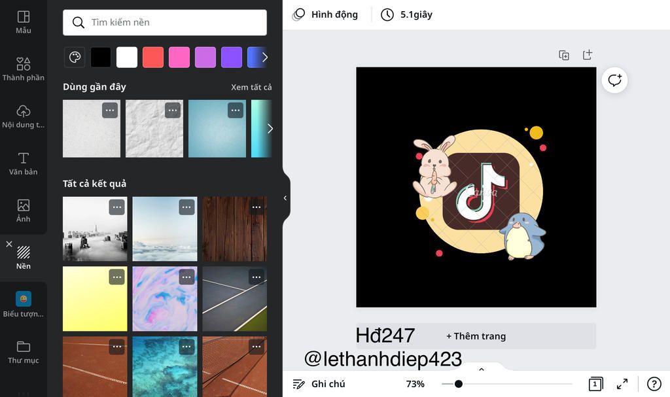Add a comment with speech bubble icon
Screen dimensions: 670x397
pos(614,80)
